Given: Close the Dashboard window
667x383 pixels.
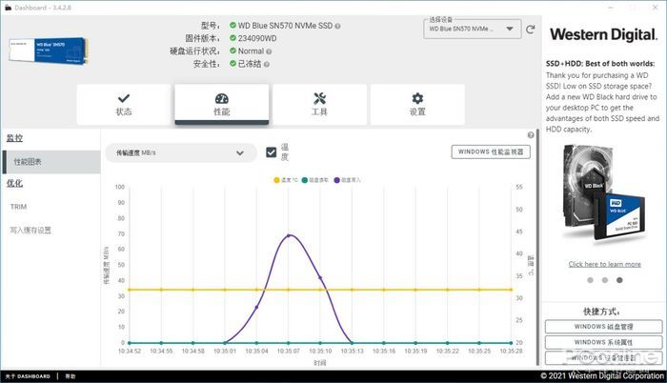Looking at the screenshot, I should point(656,8).
